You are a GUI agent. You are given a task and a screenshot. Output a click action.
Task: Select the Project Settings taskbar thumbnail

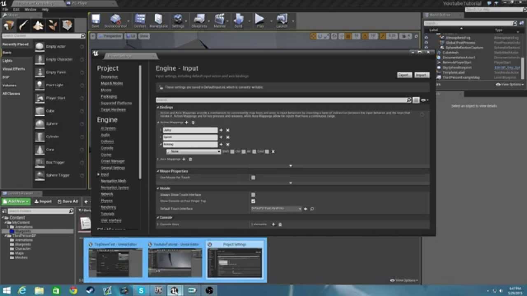pos(235,260)
